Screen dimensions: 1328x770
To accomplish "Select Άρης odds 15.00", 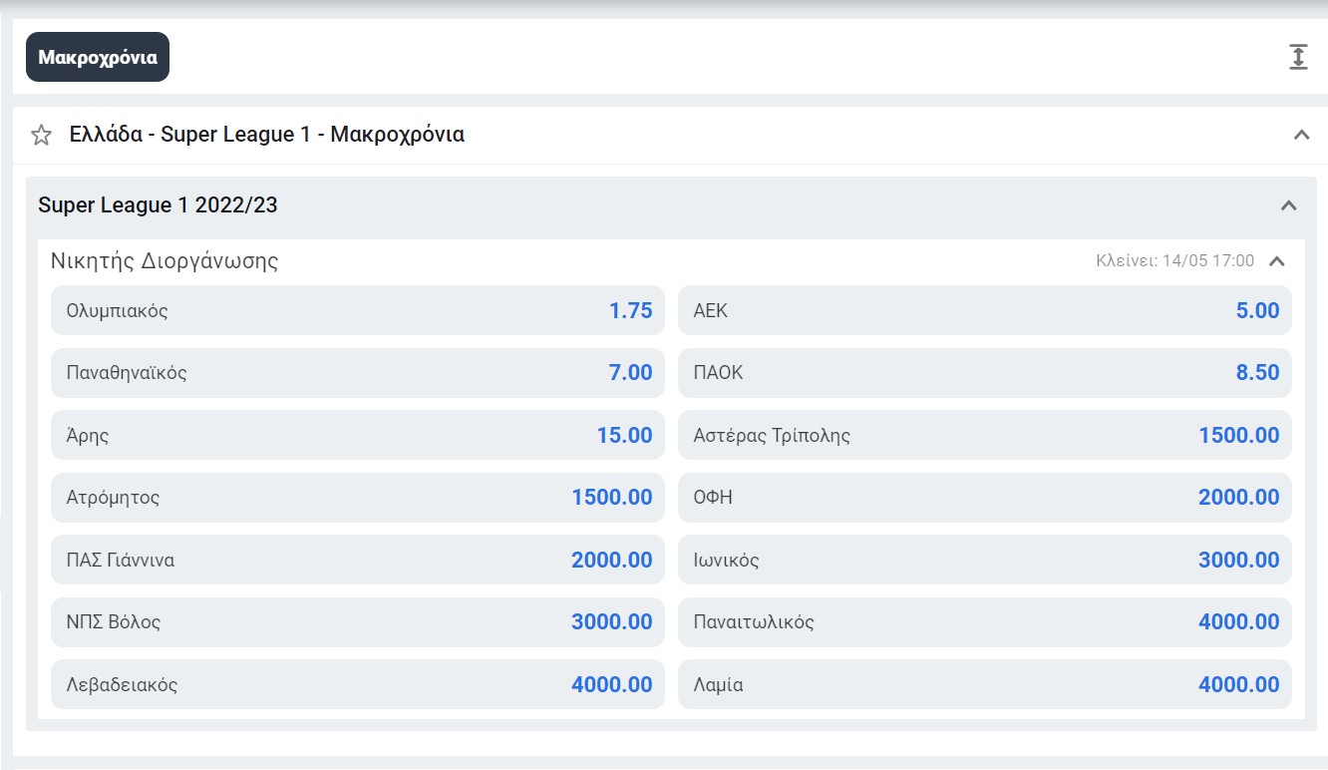I will pos(358,435).
